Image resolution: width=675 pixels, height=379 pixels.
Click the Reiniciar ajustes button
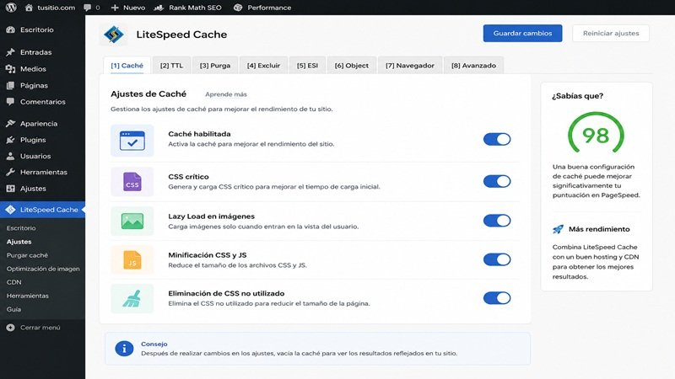[611, 33]
